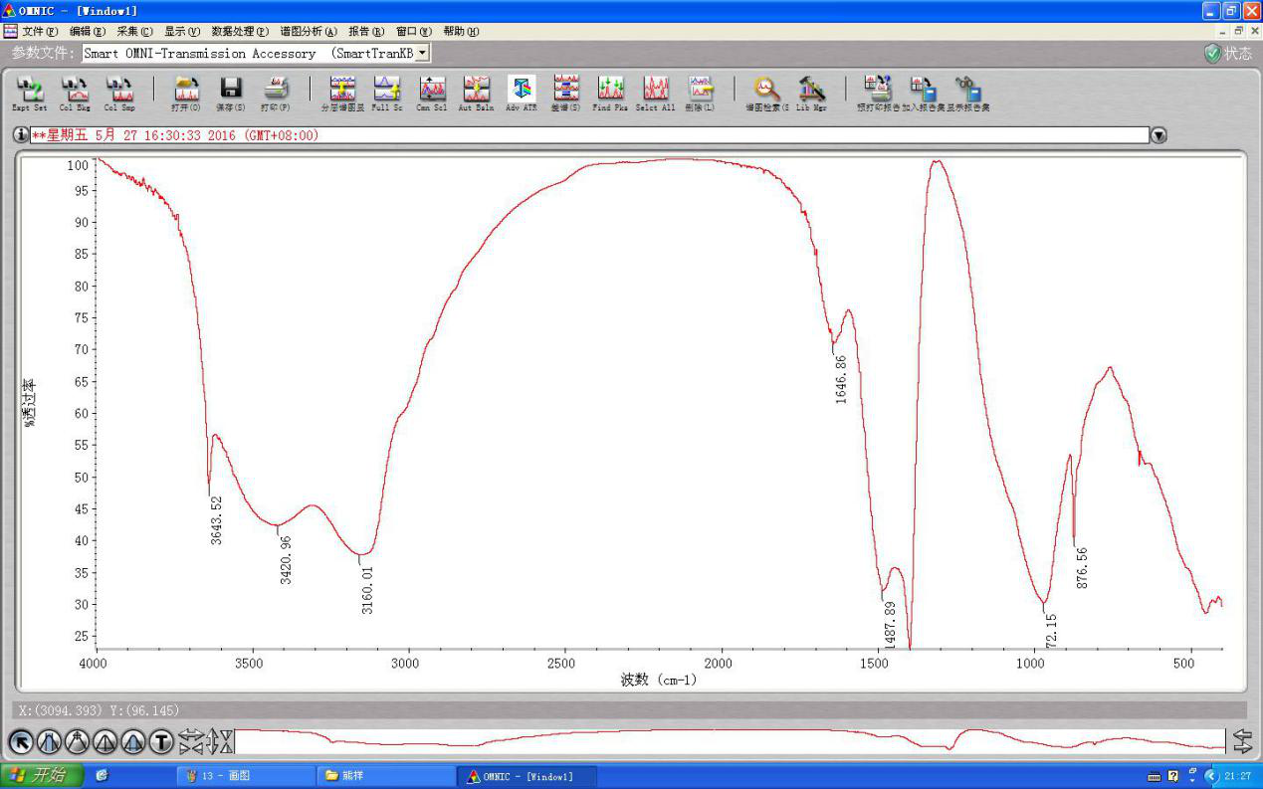The image size is (1263, 789).
Task: Open the Expt Set experiment setup
Action: (30, 93)
